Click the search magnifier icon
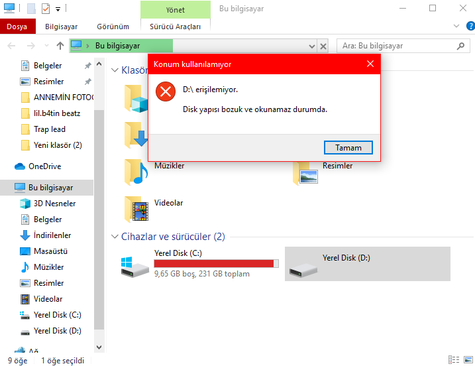This screenshot has height=366, width=475. point(461,46)
